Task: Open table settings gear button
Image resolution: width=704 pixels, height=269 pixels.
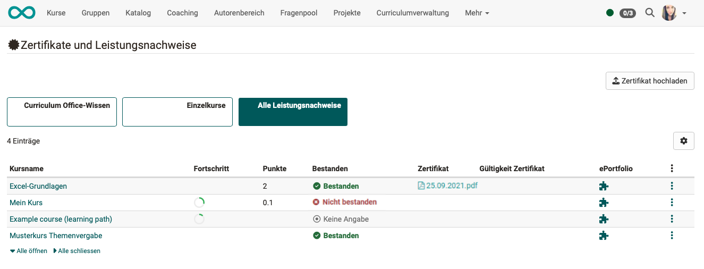Action: coord(683,141)
